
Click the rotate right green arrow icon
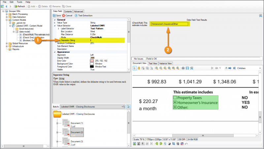[x=161, y=144]
